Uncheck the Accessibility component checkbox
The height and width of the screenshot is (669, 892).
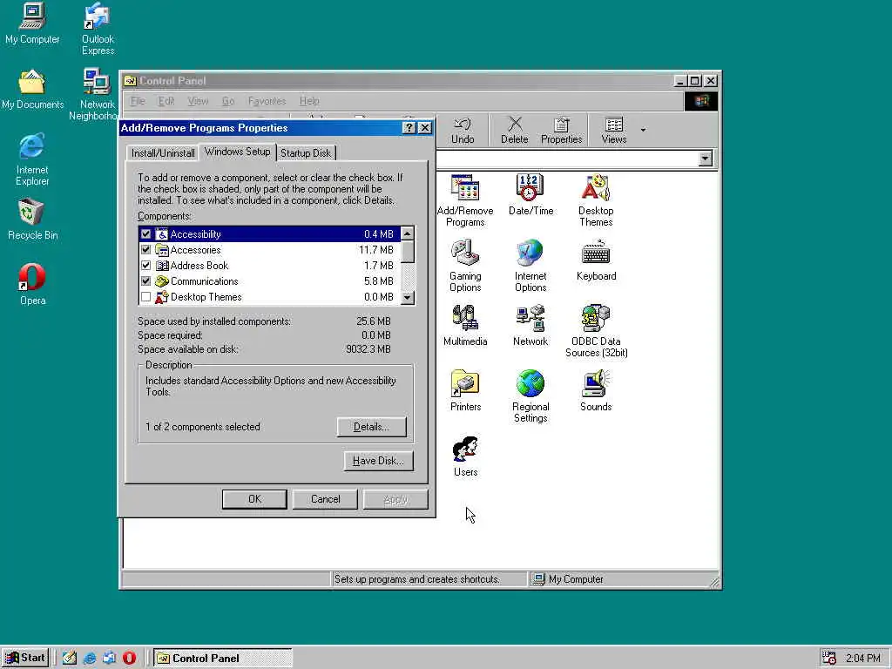146,233
